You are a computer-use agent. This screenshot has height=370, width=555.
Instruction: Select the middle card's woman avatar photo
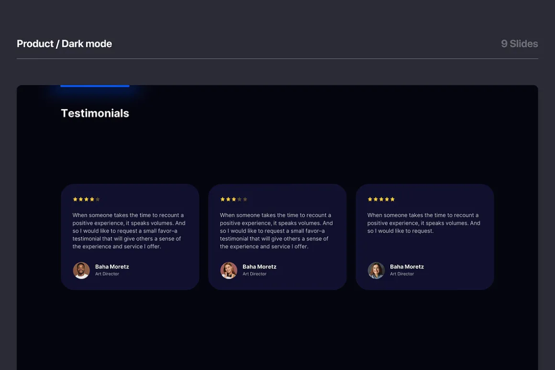coord(229,270)
